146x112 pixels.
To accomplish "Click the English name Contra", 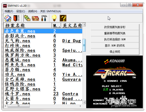I will pos(70,94).
